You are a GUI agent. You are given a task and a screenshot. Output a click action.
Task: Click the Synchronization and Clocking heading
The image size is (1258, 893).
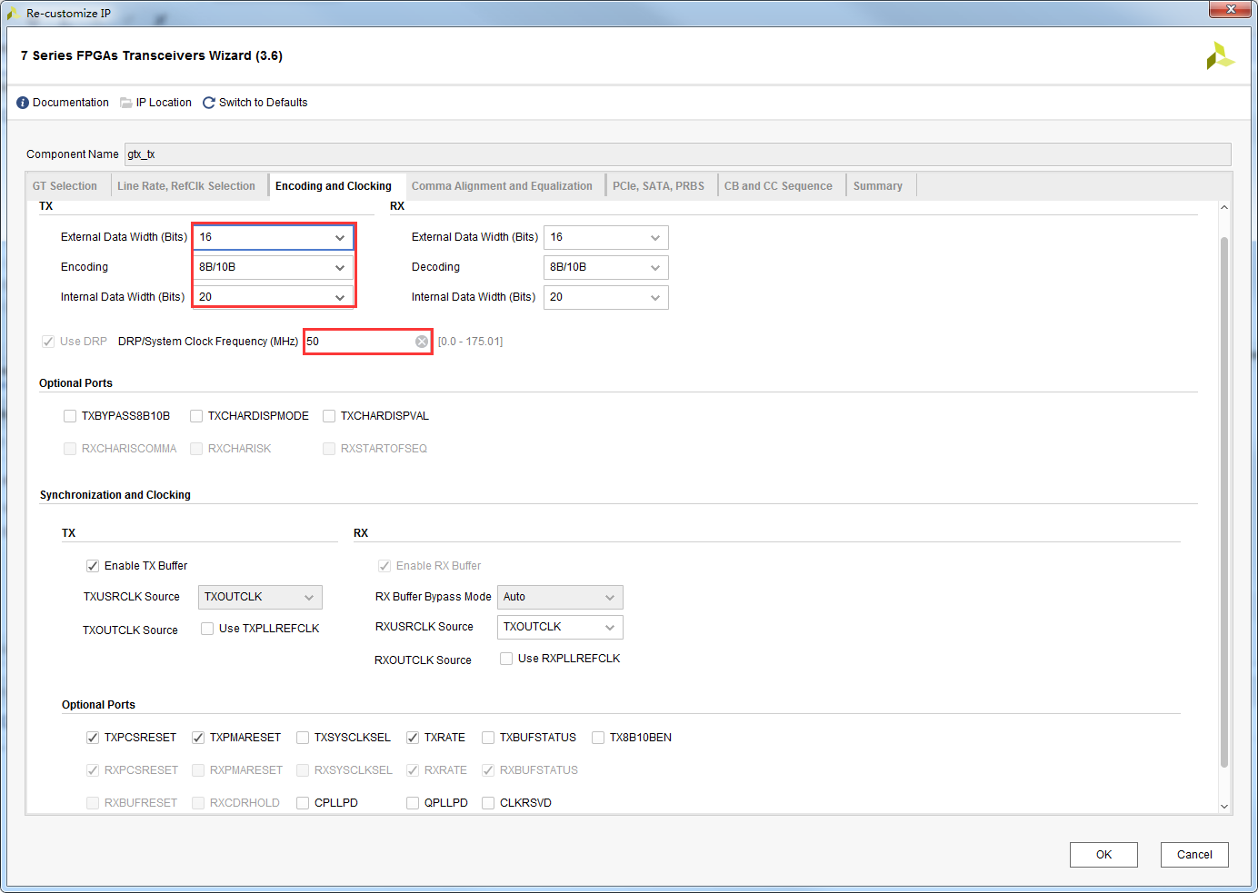point(115,495)
